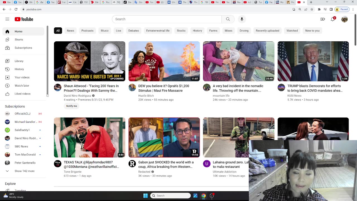
Task: Click the page vertical scrollbar
Action: (x=355, y=30)
